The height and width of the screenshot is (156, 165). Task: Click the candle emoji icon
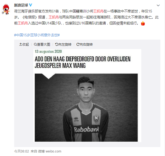tap(143, 23)
